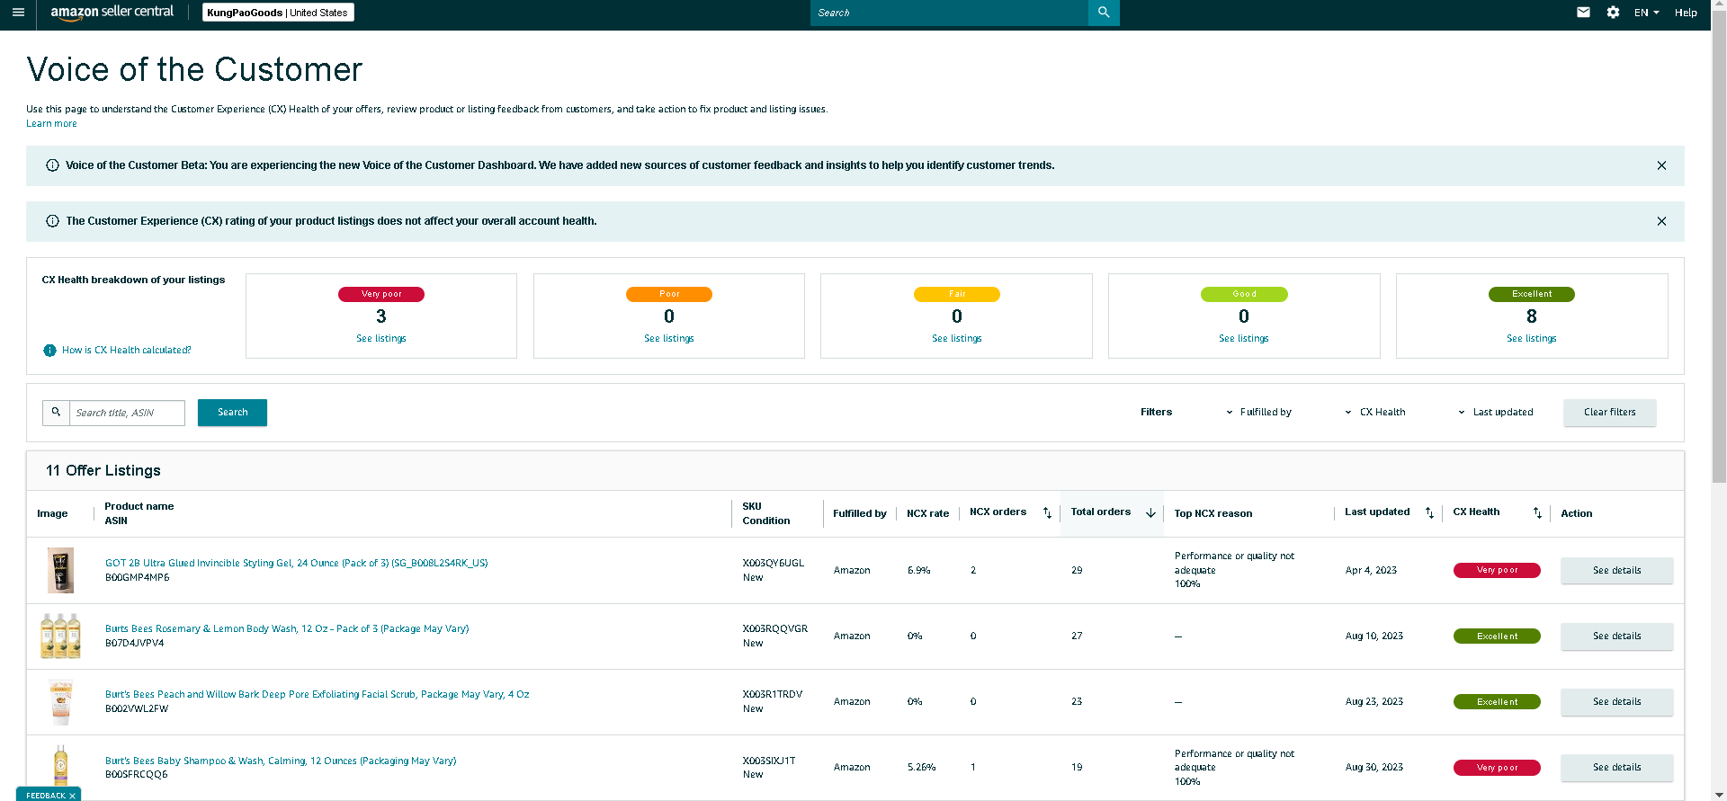1727x801 pixels.
Task: See listings under Very poor
Action: pyautogui.click(x=381, y=339)
